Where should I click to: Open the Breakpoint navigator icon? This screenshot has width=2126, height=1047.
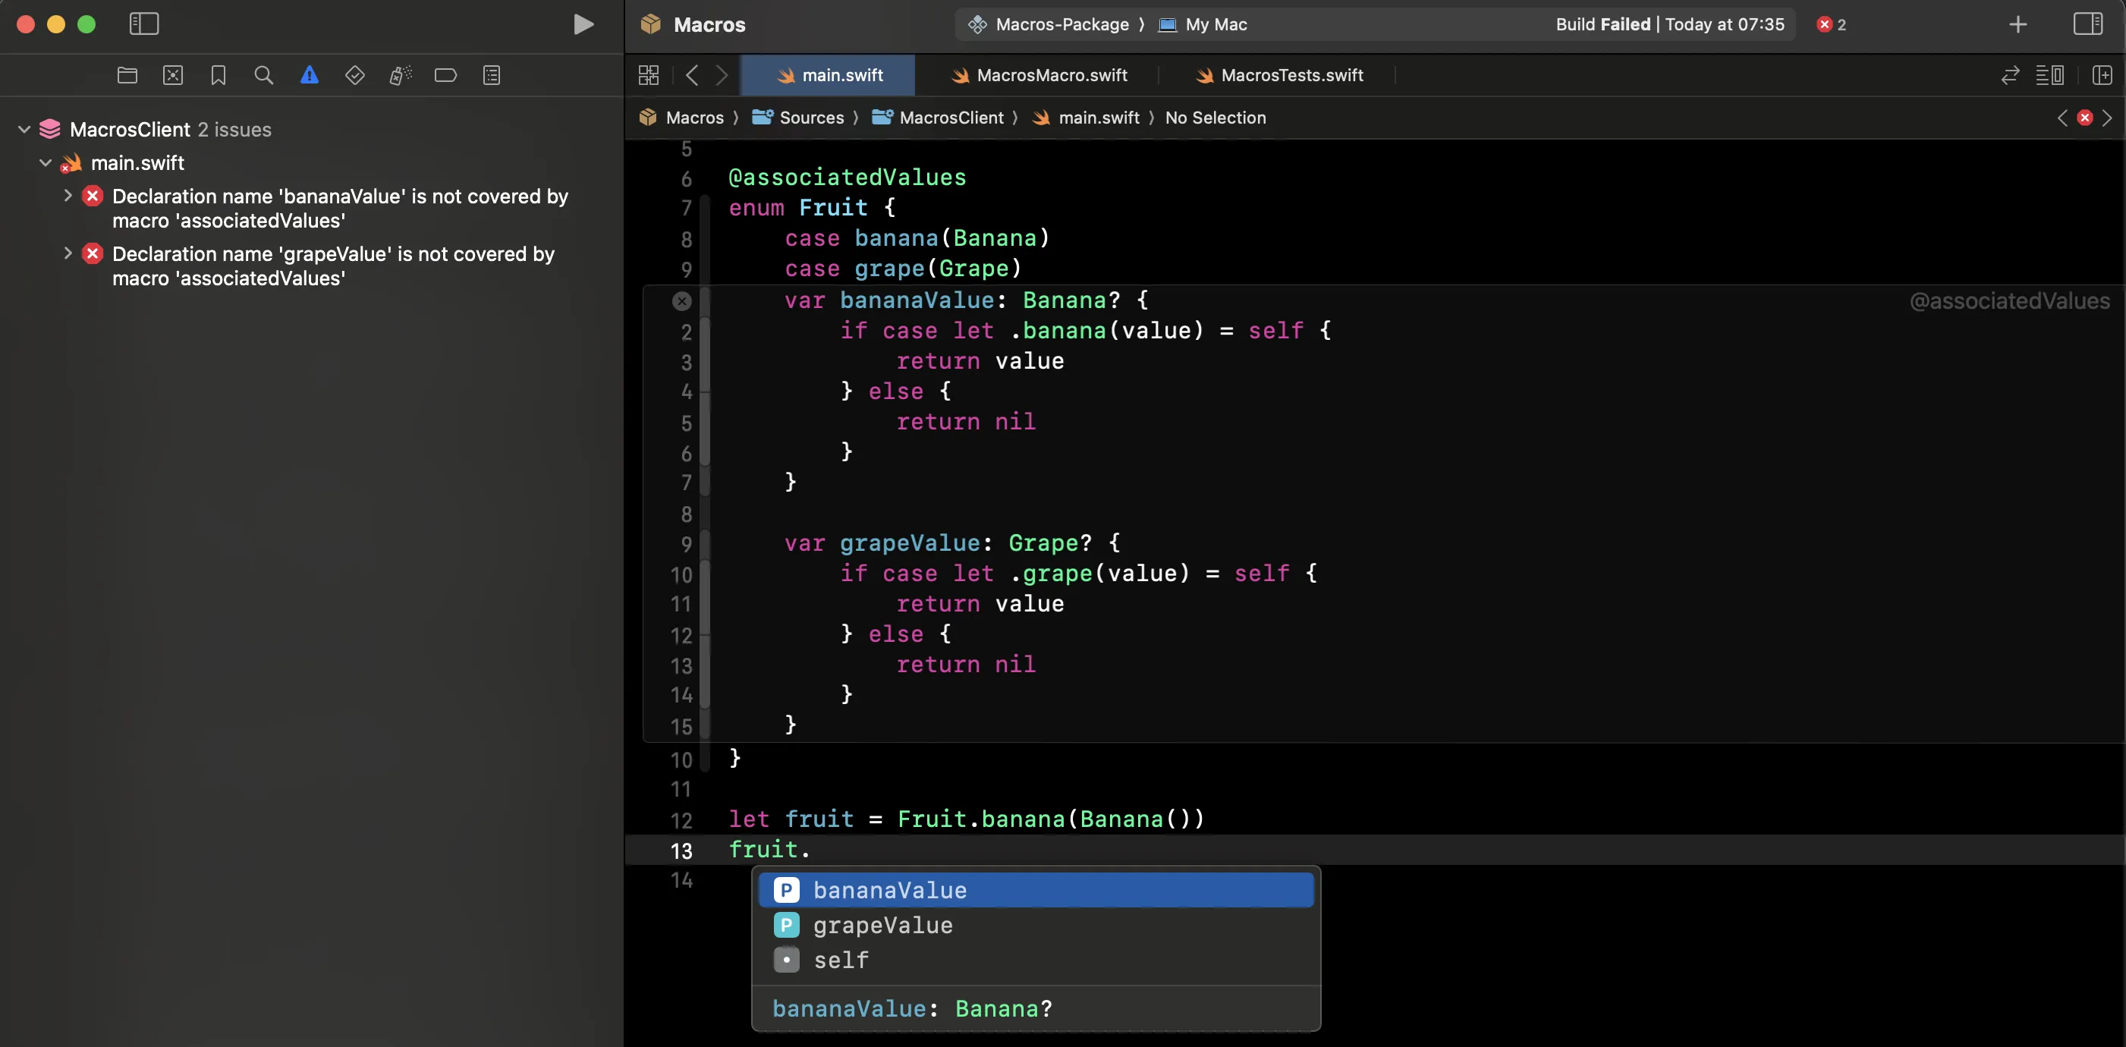[x=445, y=75]
